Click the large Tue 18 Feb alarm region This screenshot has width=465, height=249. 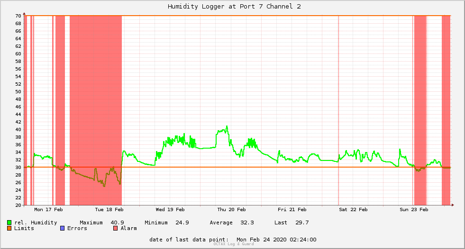(96, 110)
